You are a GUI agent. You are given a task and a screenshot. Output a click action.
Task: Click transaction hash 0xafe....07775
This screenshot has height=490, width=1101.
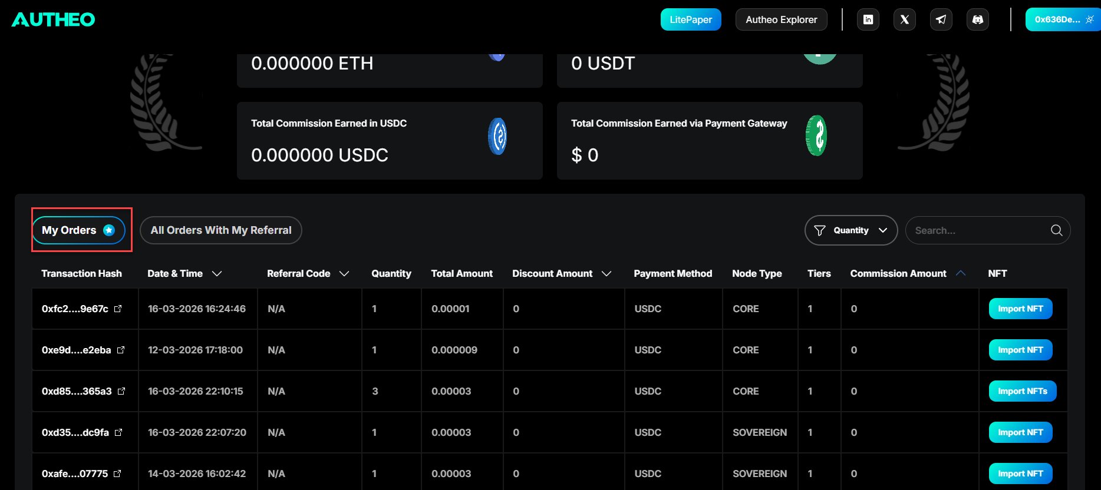tap(75, 474)
